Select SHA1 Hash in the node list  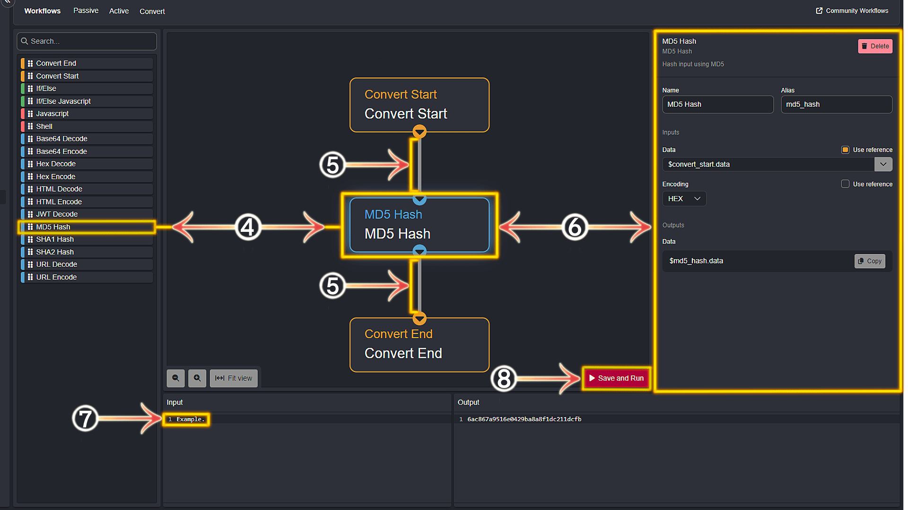(55, 239)
